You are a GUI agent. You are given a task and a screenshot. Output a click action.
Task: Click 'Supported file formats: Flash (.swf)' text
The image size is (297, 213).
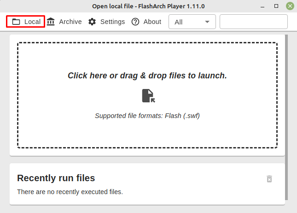pyautogui.click(x=147, y=116)
